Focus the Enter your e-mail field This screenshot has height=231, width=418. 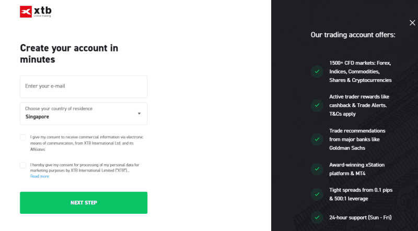(x=84, y=87)
